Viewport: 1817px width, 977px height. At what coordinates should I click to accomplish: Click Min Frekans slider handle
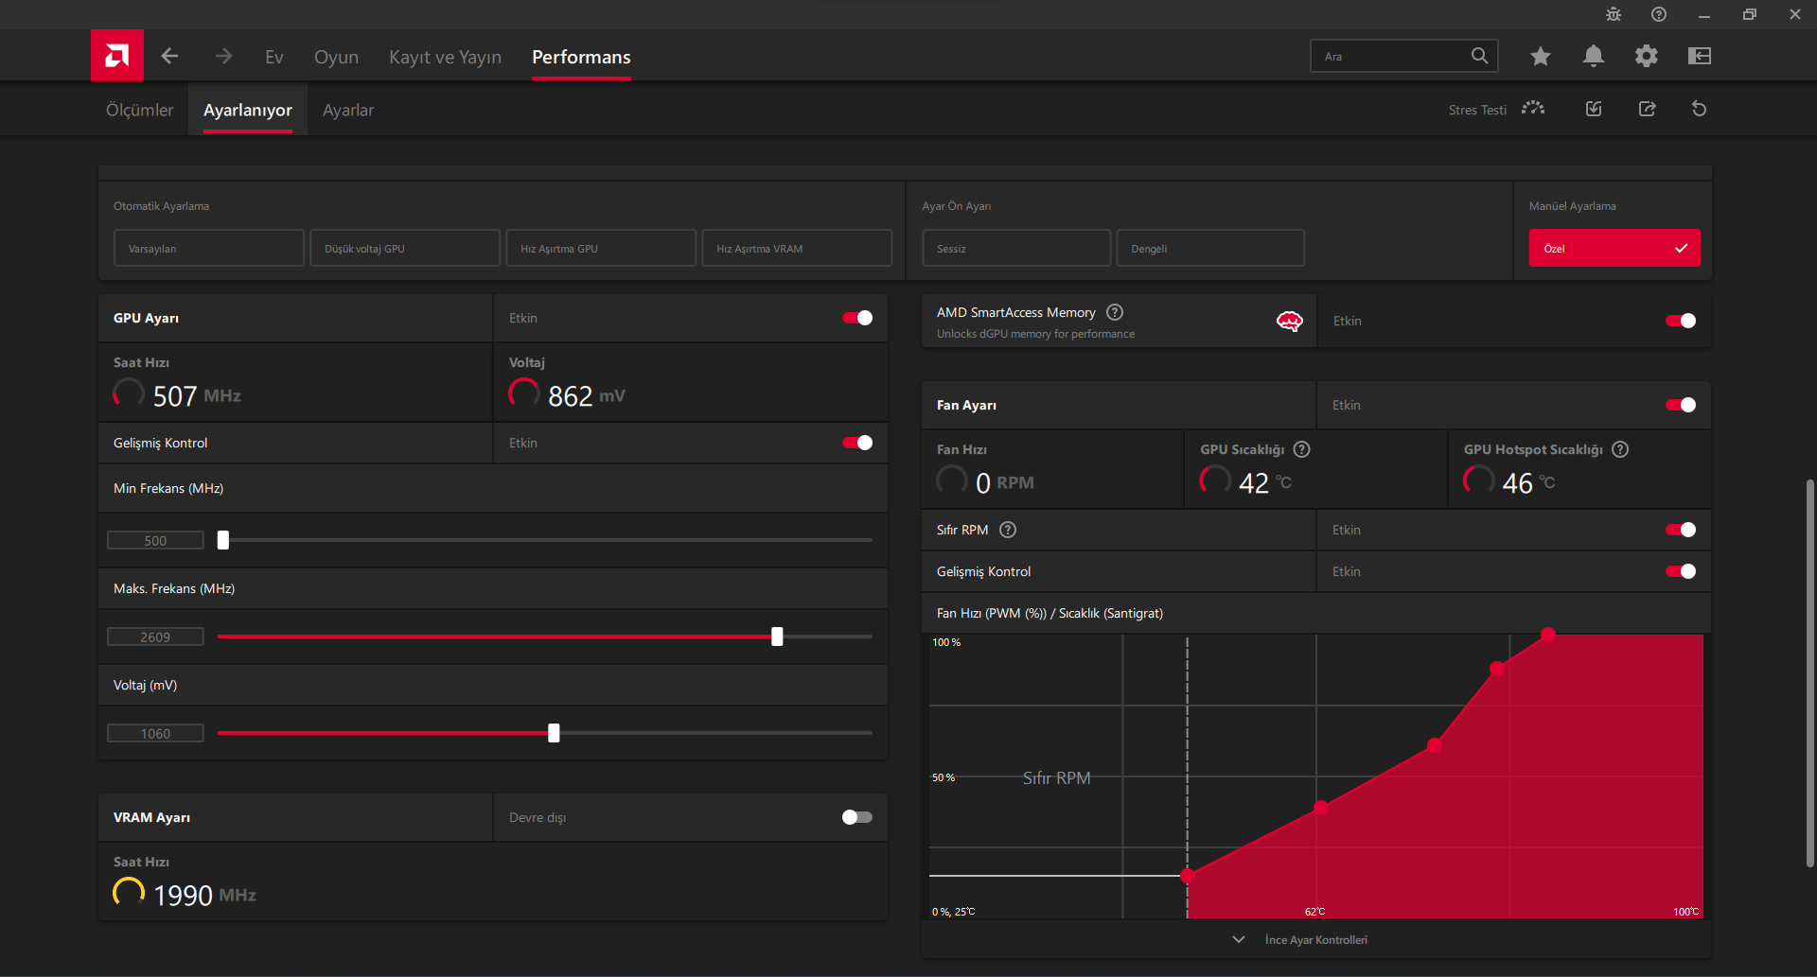pos(223,540)
